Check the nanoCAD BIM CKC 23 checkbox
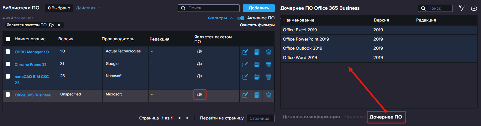Viewport: 481px width, 126px height. click(8, 76)
